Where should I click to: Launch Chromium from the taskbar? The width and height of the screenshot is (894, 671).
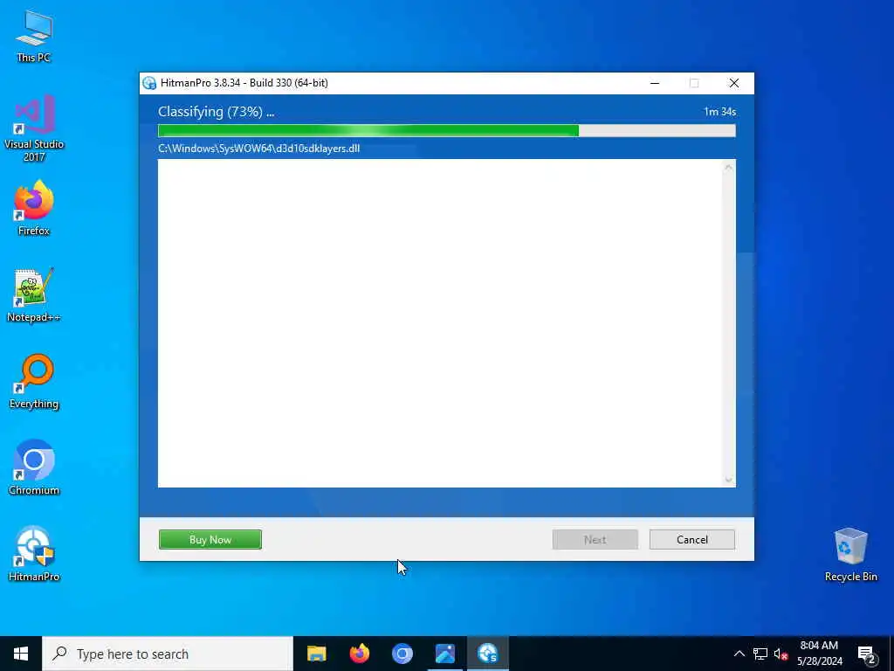(x=402, y=654)
